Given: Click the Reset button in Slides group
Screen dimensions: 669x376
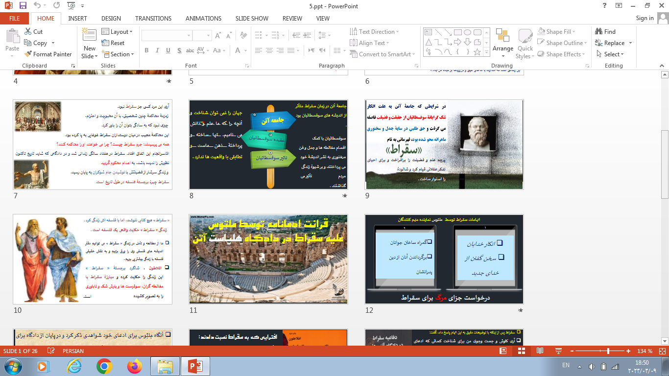Looking at the screenshot, I should [x=113, y=43].
